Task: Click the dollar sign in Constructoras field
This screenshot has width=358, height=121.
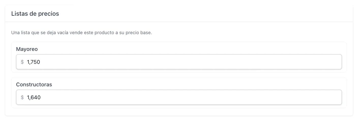Action: point(22,97)
